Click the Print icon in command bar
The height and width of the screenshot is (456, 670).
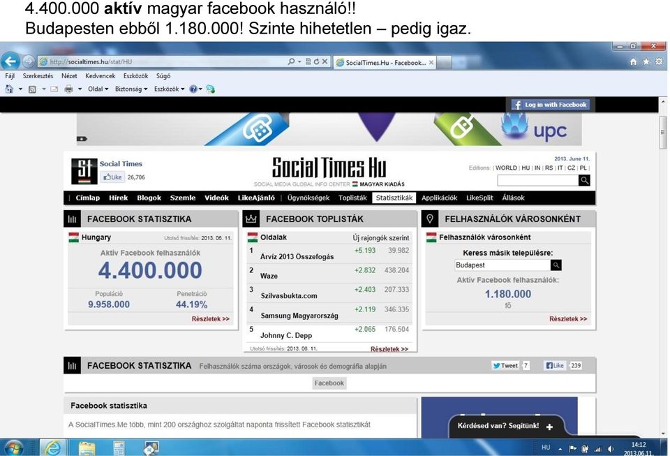pos(69,89)
